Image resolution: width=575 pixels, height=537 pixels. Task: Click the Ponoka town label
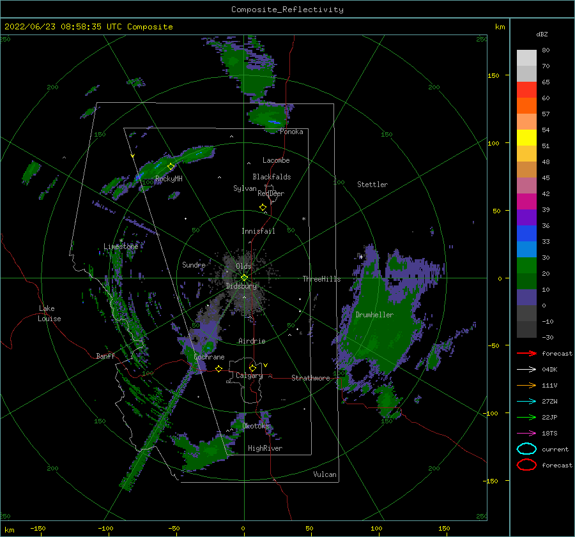click(291, 132)
